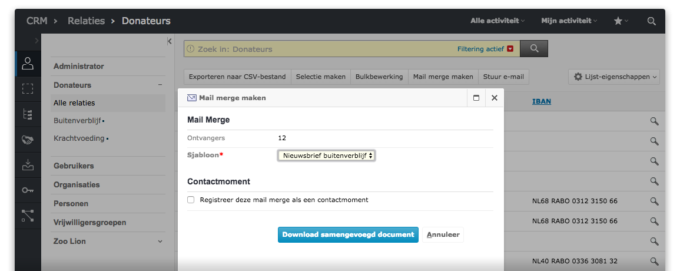The width and height of the screenshot is (680, 271).
Task: Collapse the Donateurs section in navigation
Action: pyautogui.click(x=160, y=85)
